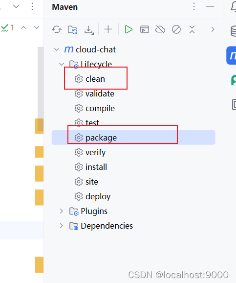Click the Download Sources and Documentation icon
This screenshot has width=236, height=283.
pyautogui.click(x=89, y=30)
